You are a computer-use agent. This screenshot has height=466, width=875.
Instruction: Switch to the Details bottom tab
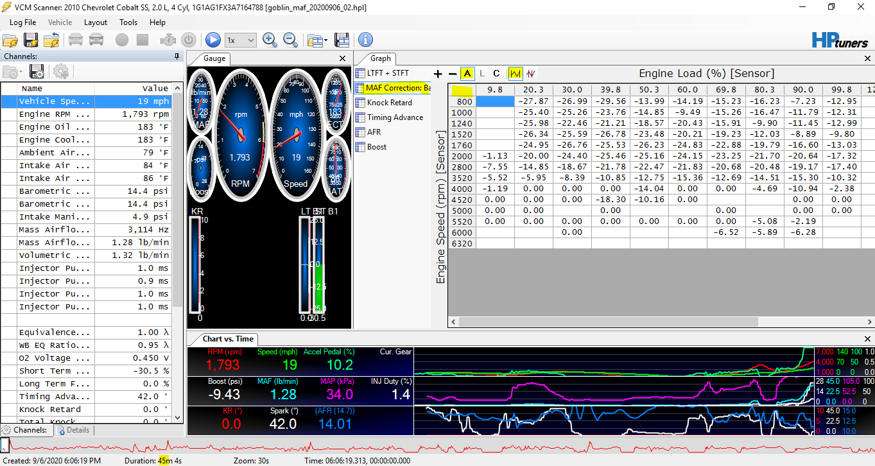coord(73,430)
